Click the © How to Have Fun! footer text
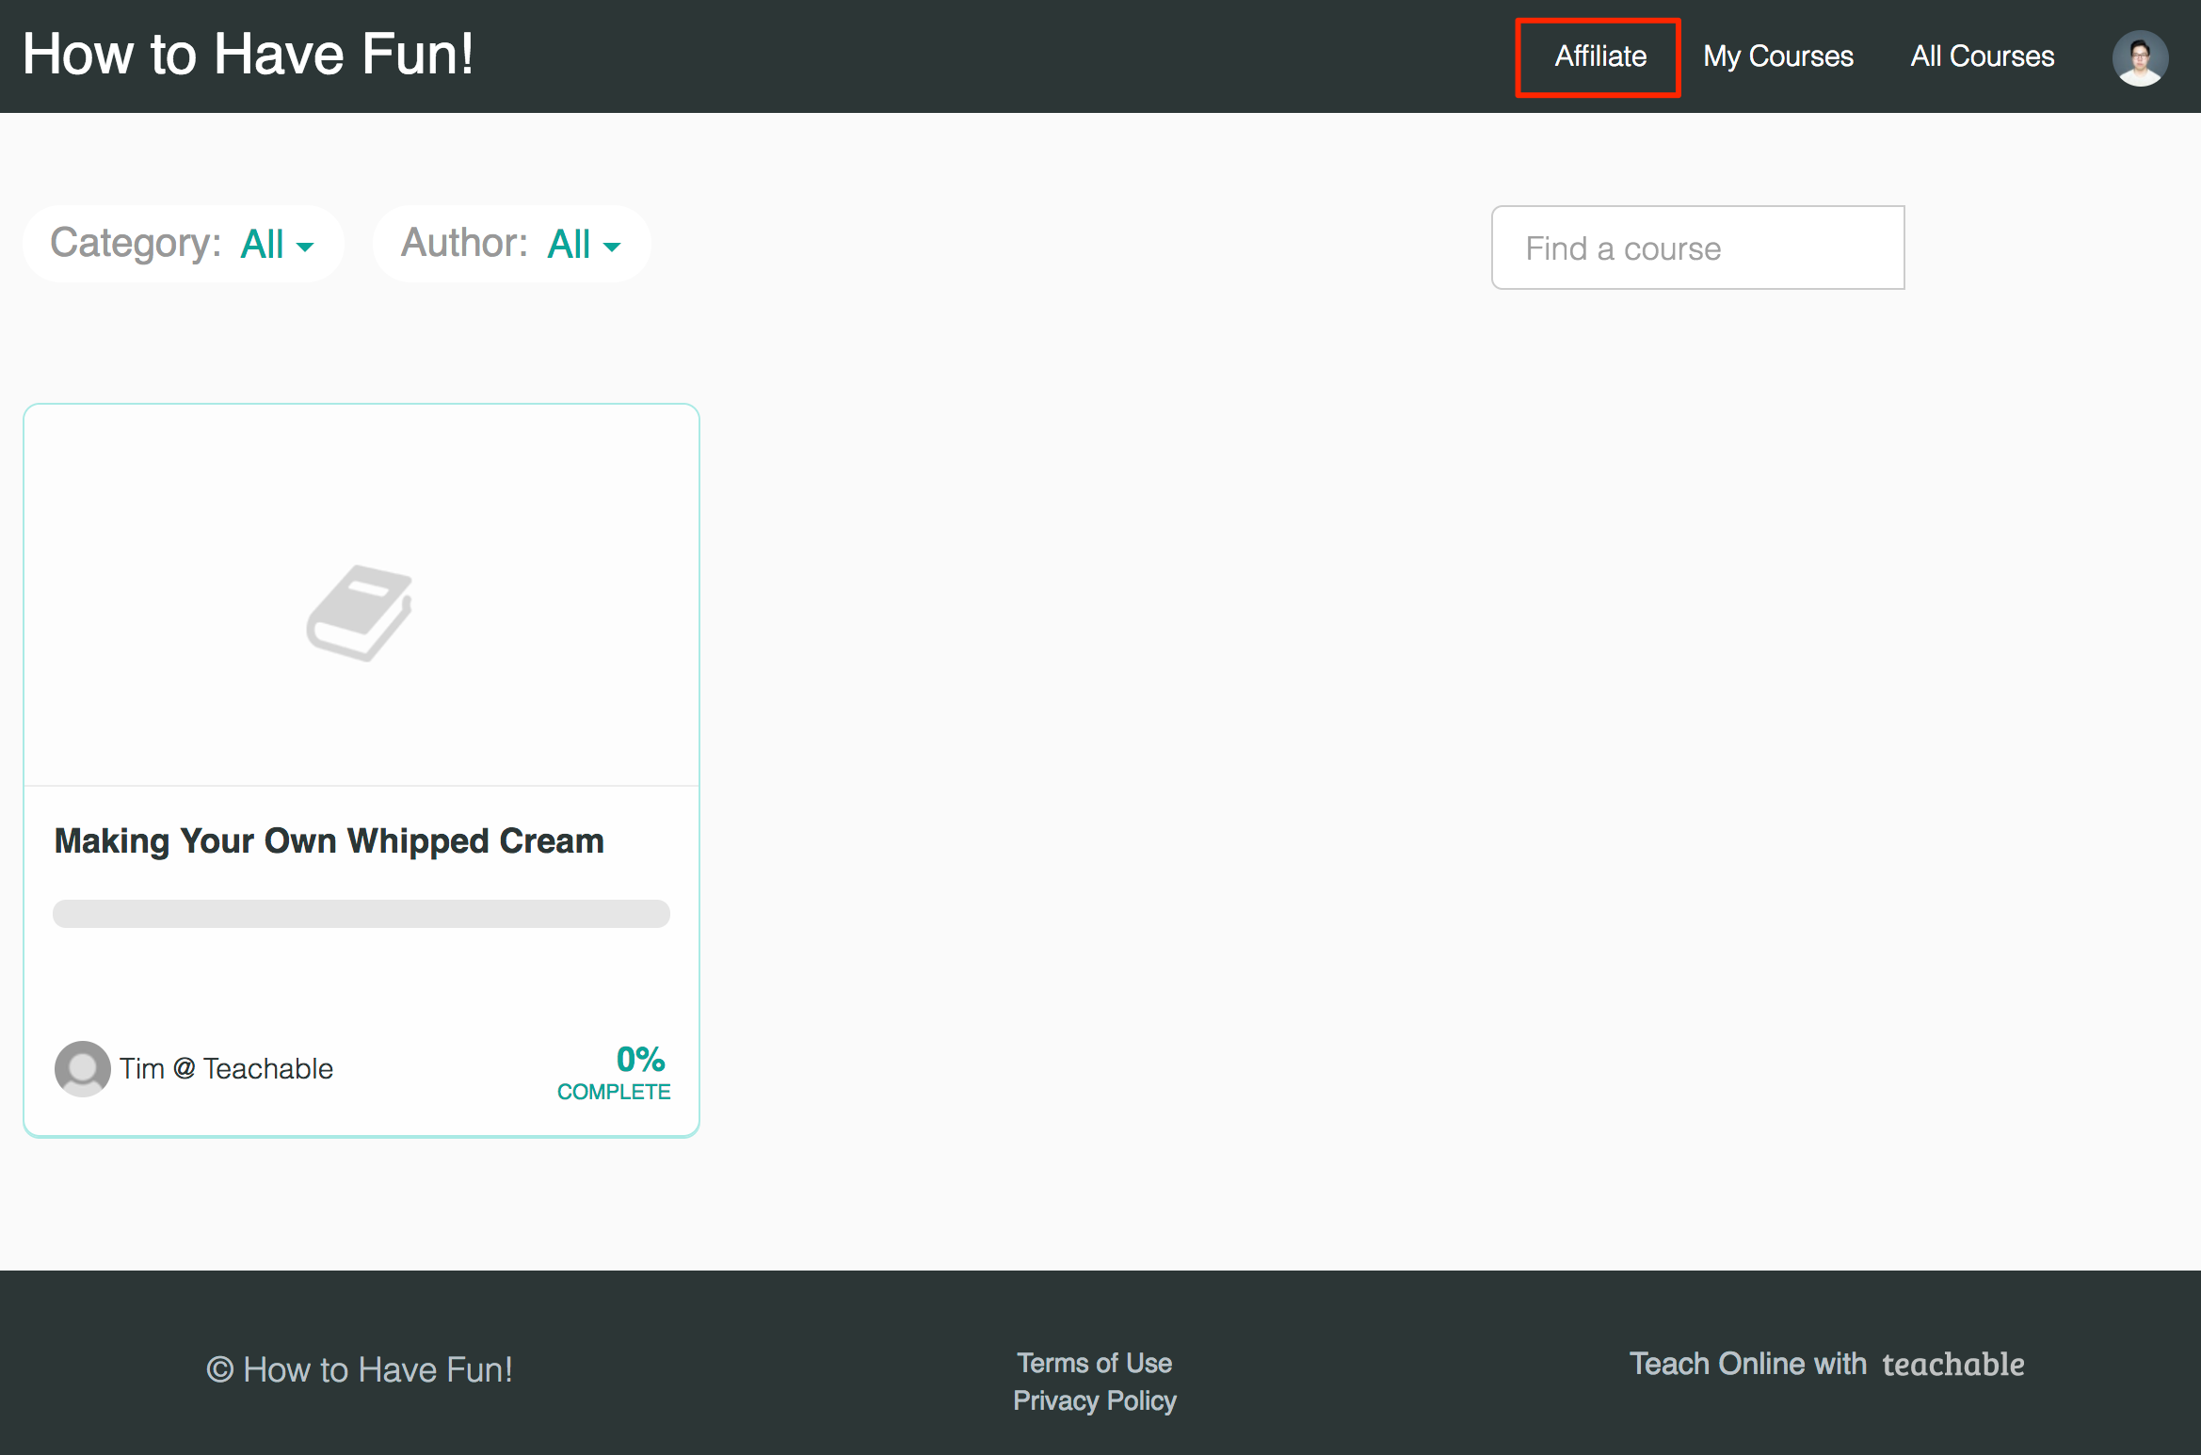This screenshot has width=2201, height=1455. pyautogui.click(x=360, y=1369)
